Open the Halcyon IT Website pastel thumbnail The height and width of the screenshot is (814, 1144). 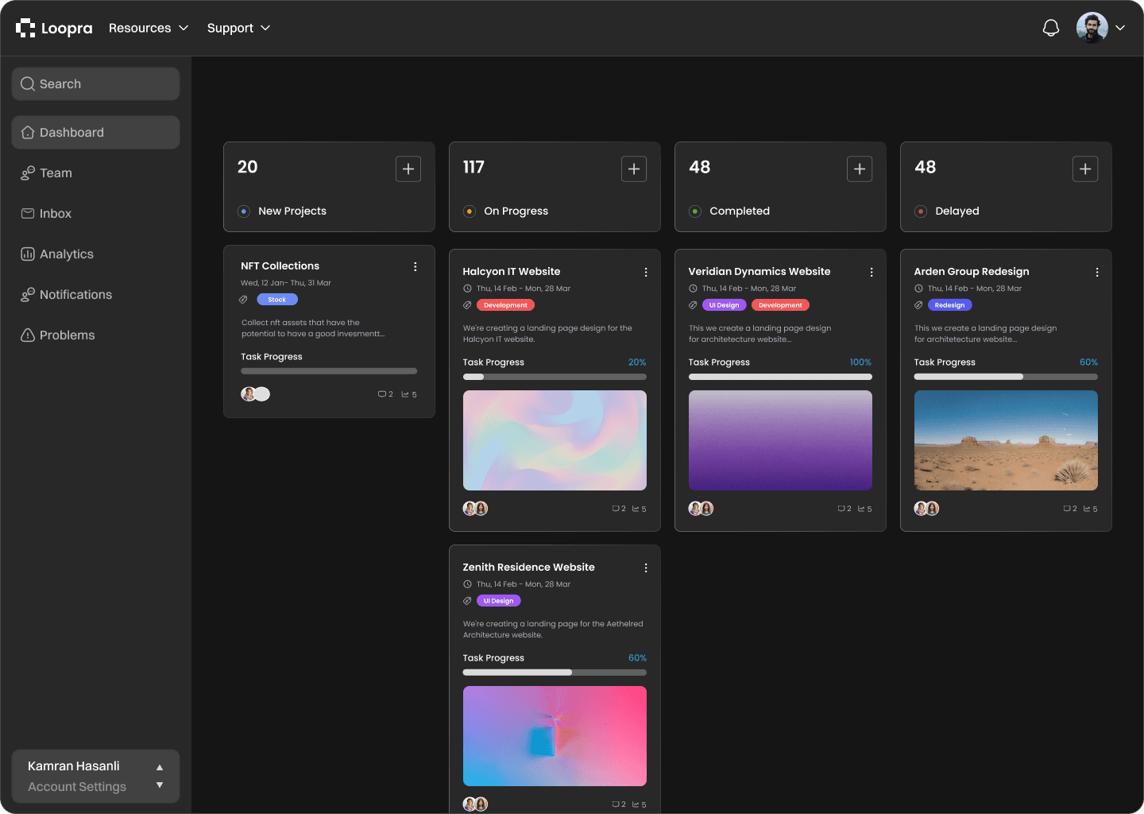[555, 440]
